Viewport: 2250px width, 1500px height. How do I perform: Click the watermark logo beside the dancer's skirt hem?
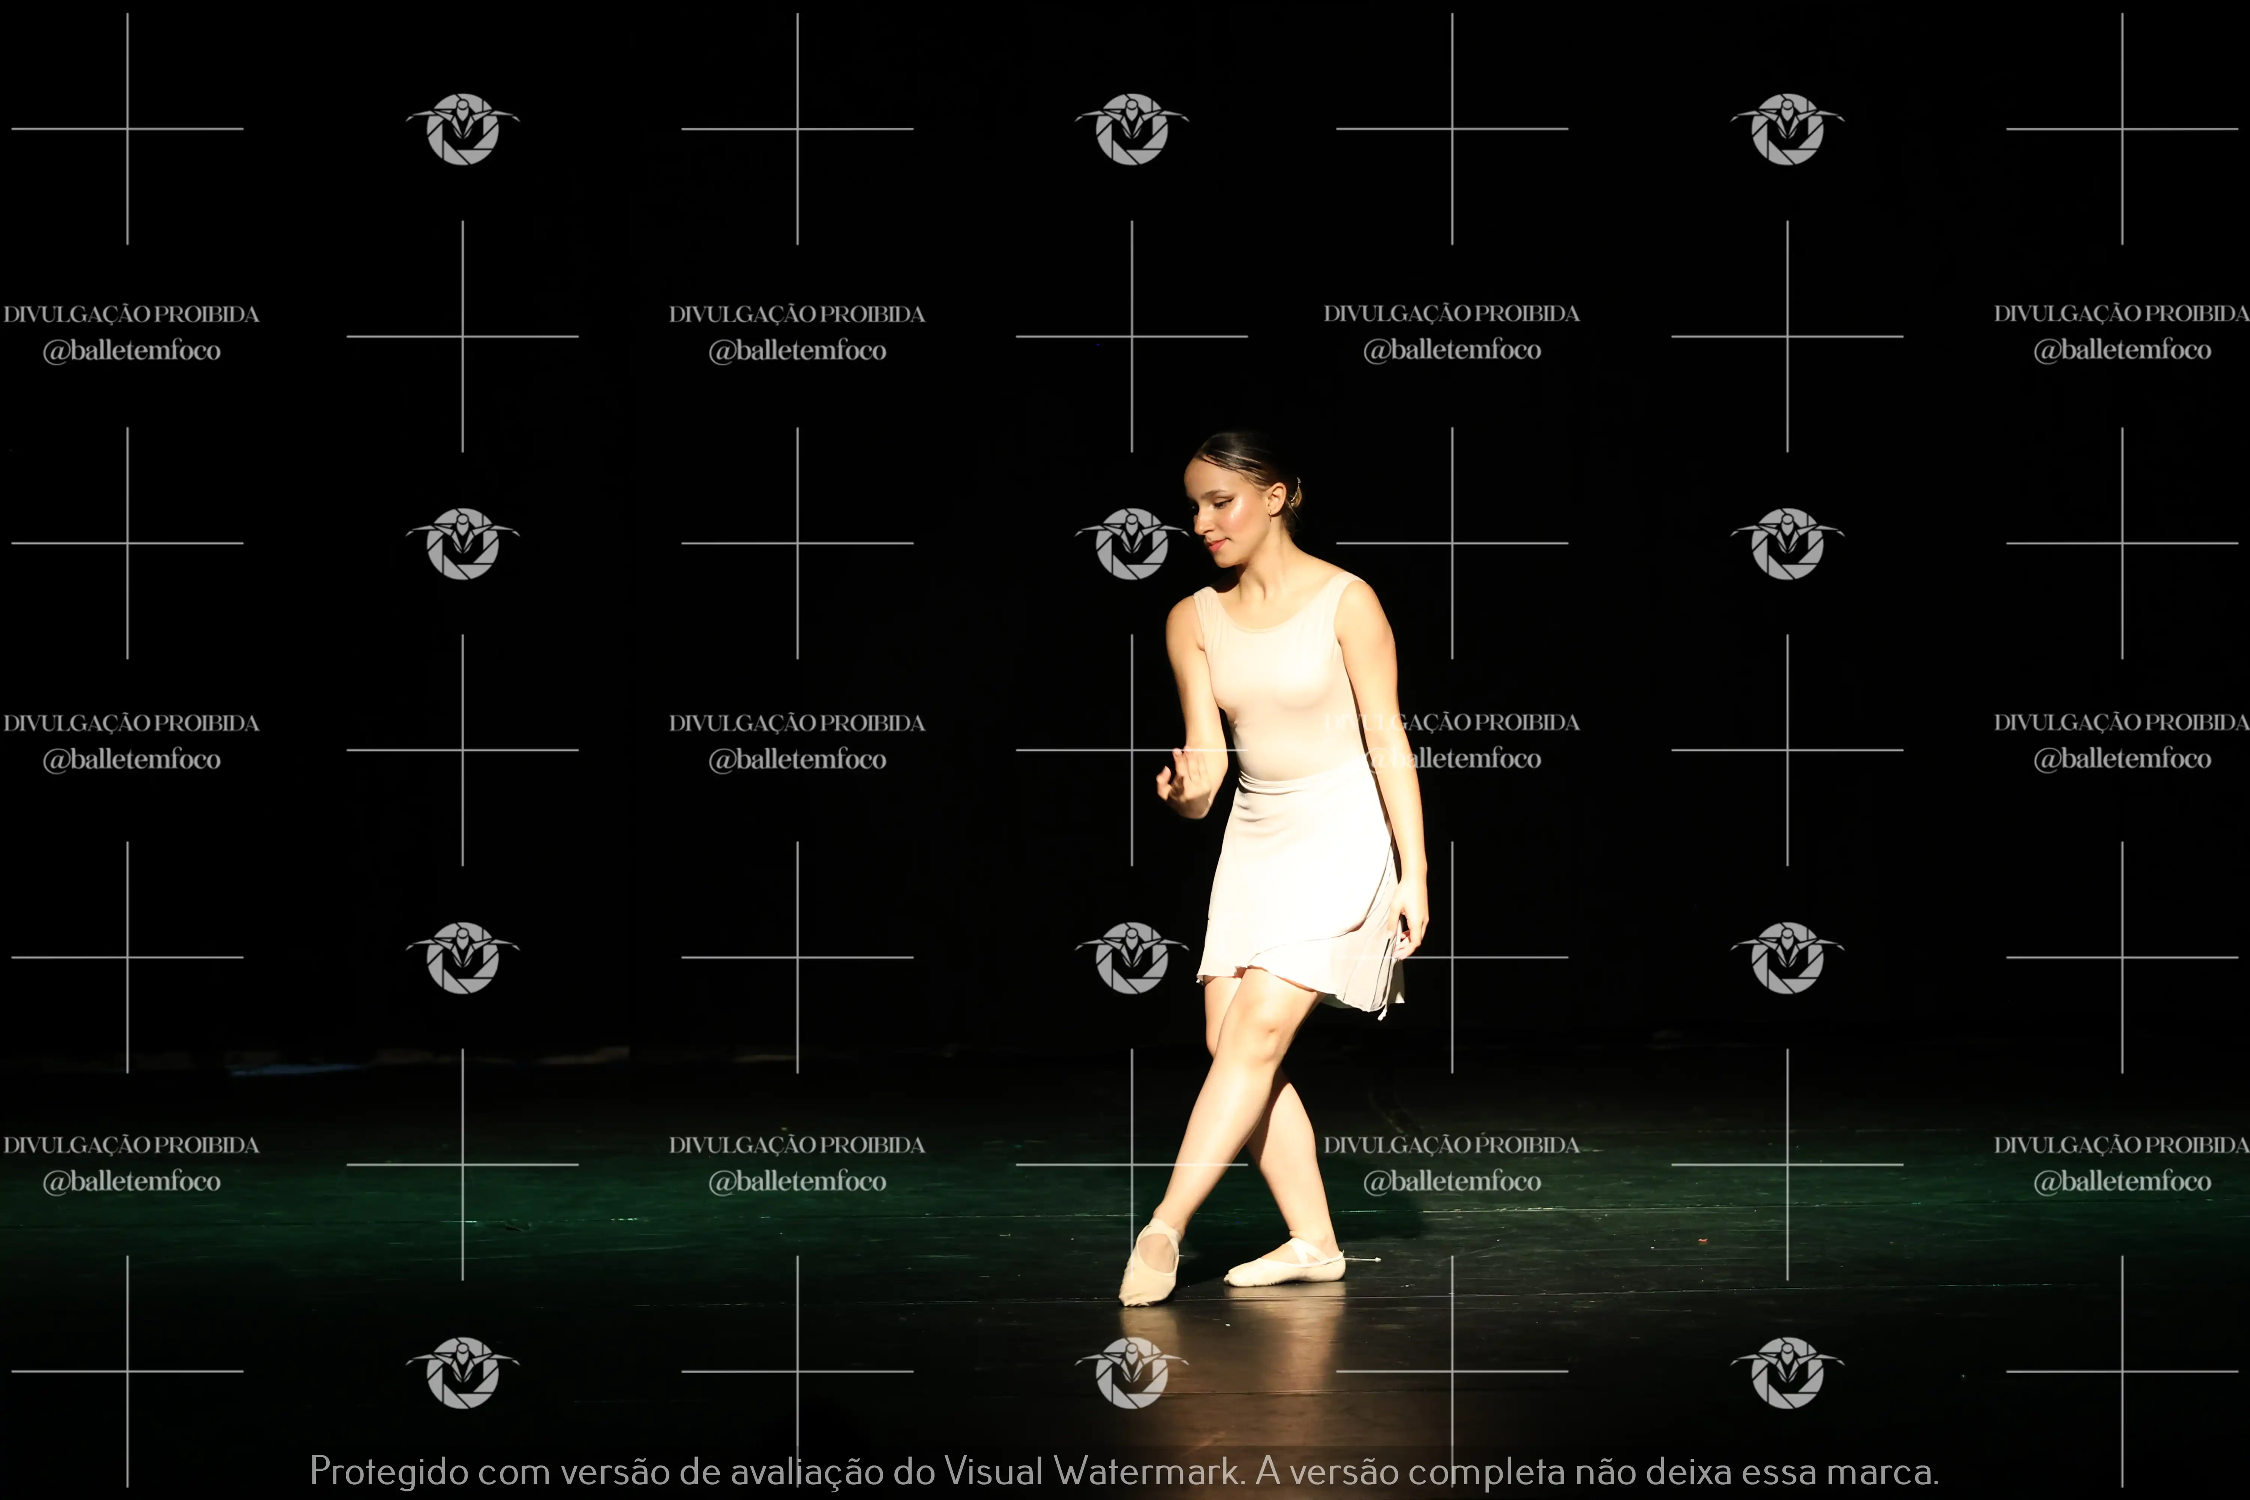tap(1132, 958)
